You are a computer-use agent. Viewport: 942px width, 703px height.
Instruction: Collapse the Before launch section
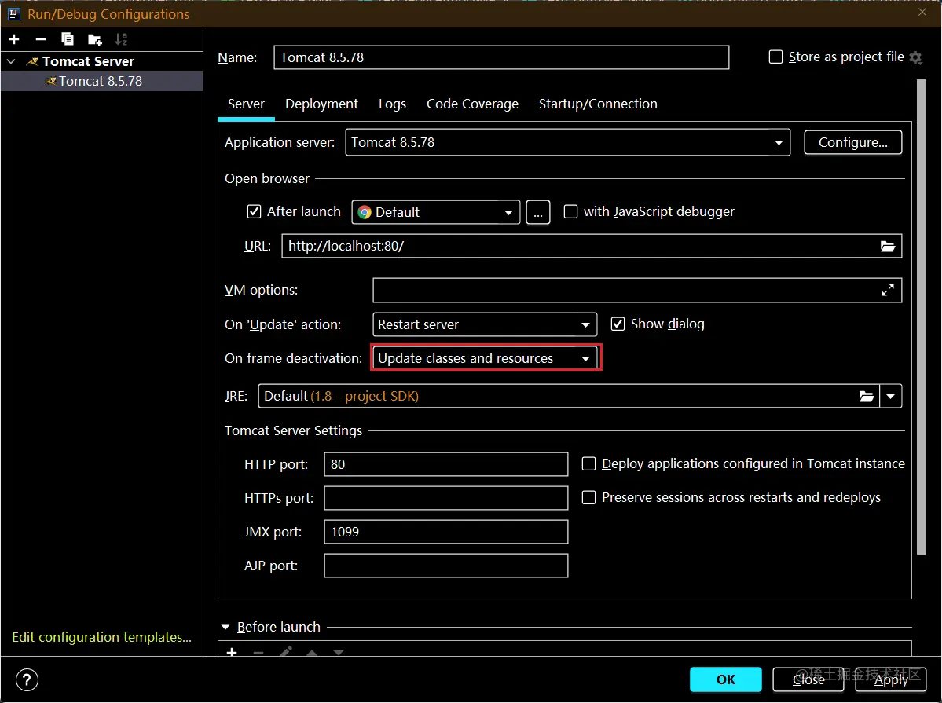[x=226, y=628]
